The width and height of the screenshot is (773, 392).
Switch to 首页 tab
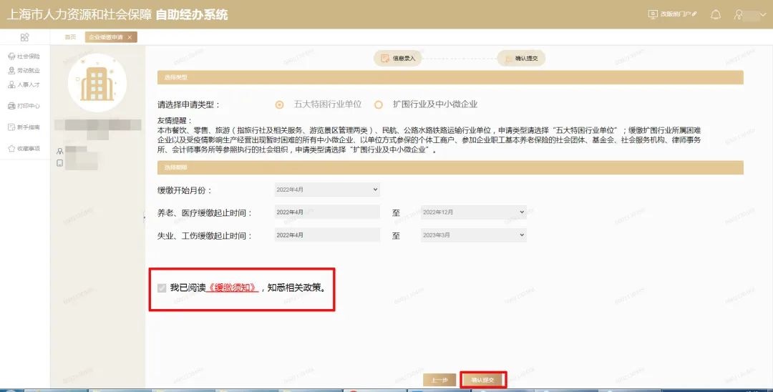(70, 37)
